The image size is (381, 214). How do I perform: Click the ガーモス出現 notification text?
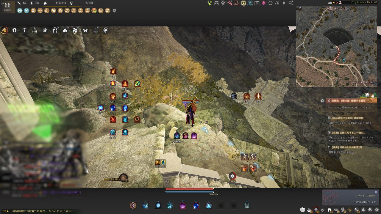[366, 196]
